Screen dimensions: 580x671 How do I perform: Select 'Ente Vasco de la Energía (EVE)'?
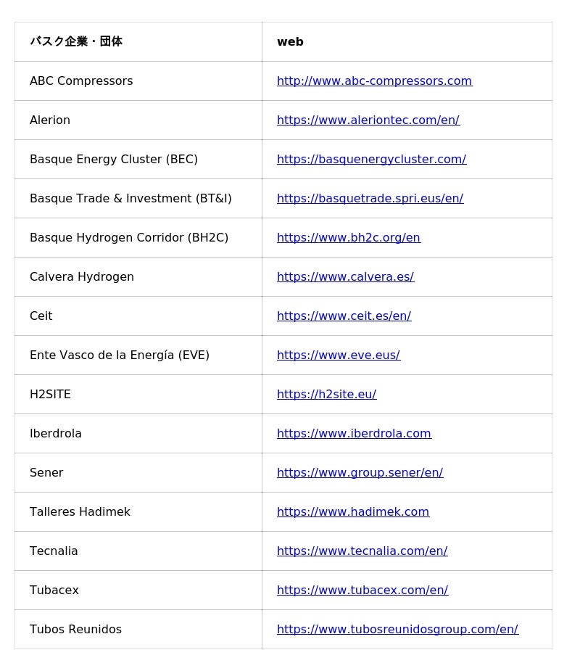120,355
